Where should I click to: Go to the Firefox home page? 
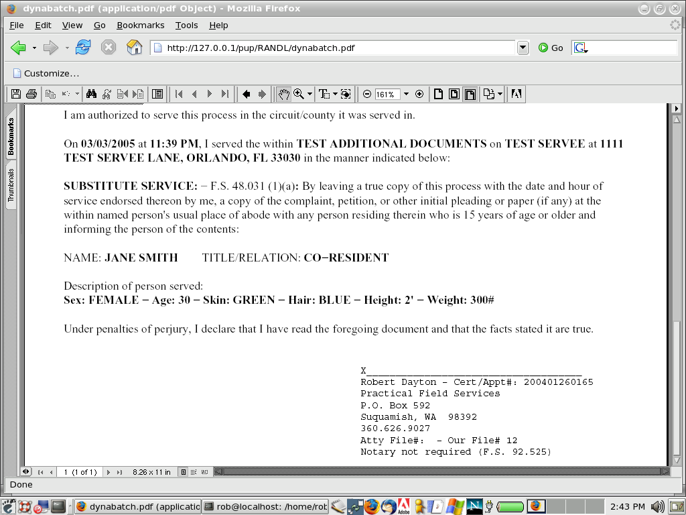(134, 48)
